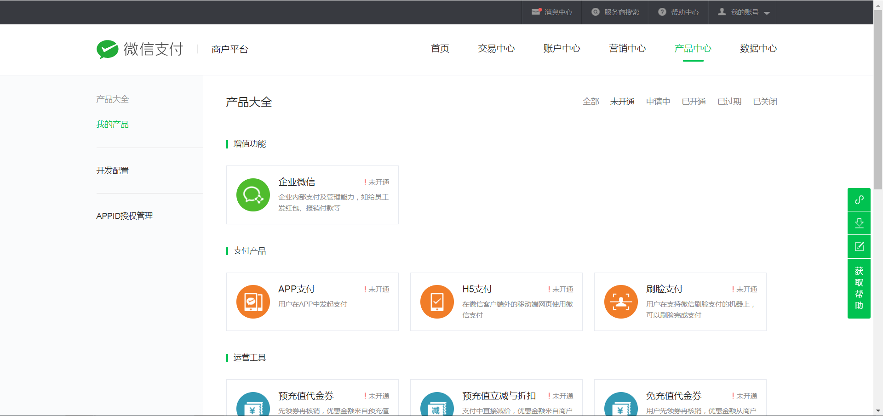
Task: Click the 企业微信 green chat icon
Action: 253,195
